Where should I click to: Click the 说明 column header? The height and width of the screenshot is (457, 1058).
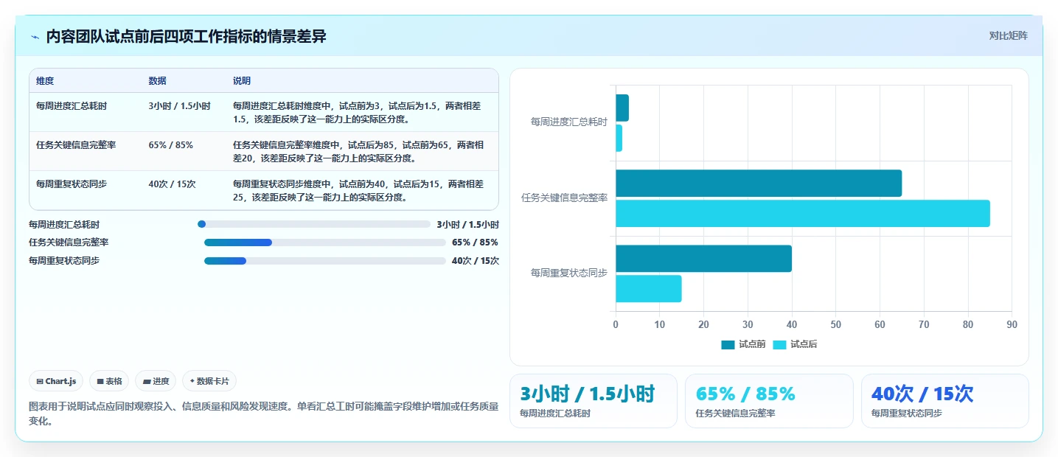pos(242,81)
